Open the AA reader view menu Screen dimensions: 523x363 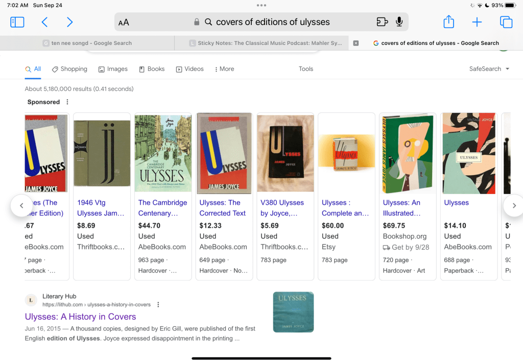(124, 22)
